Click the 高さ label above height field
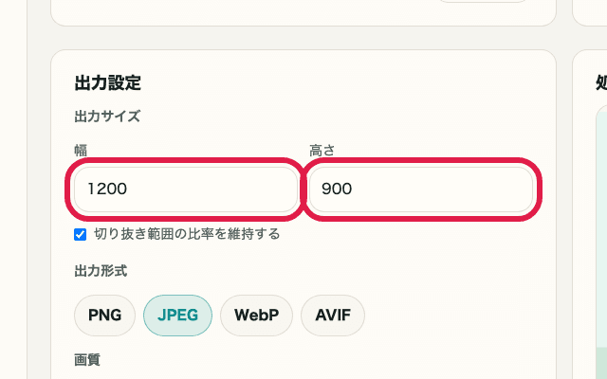The width and height of the screenshot is (607, 379). pos(322,150)
